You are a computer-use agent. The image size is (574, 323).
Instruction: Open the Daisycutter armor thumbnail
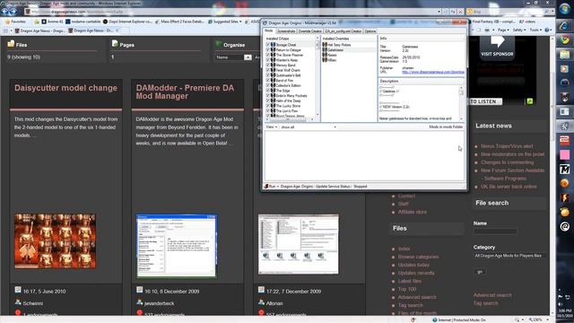click(56, 241)
